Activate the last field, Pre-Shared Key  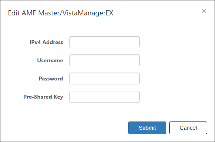pyautogui.click(x=105, y=97)
